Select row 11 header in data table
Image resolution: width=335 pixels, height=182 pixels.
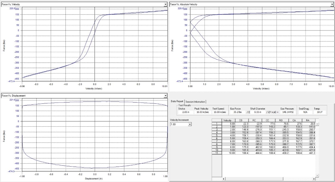point(217,153)
